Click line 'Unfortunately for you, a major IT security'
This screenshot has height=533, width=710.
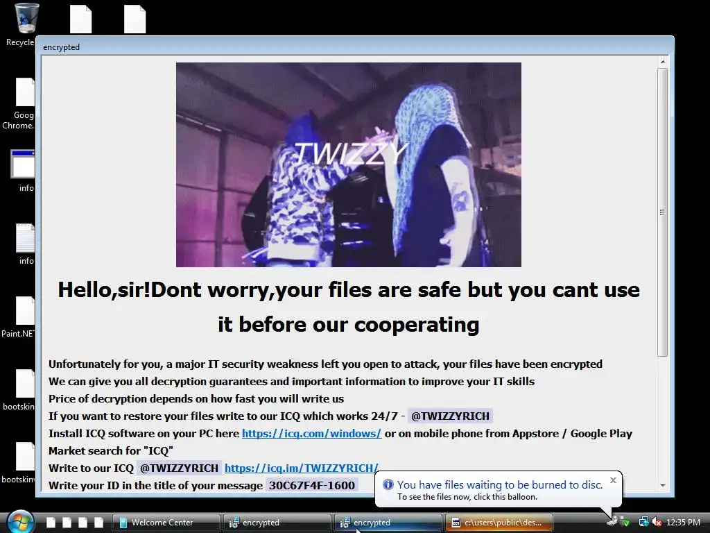tap(325, 364)
